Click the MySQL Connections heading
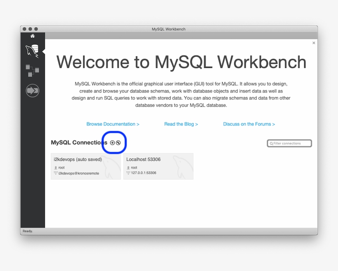338x271 pixels. [x=76, y=142]
